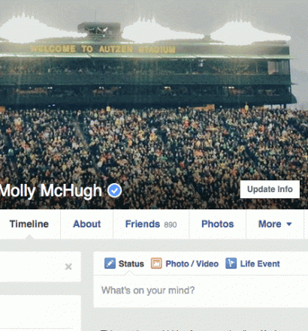The height and width of the screenshot is (331, 308).
Task: Open the About tab
Action: [x=87, y=224]
